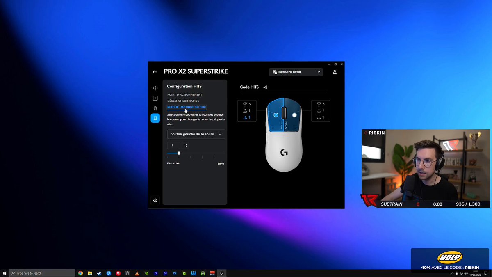Select the right mouse button white marker
This screenshot has height=277, width=492.
[x=294, y=115]
